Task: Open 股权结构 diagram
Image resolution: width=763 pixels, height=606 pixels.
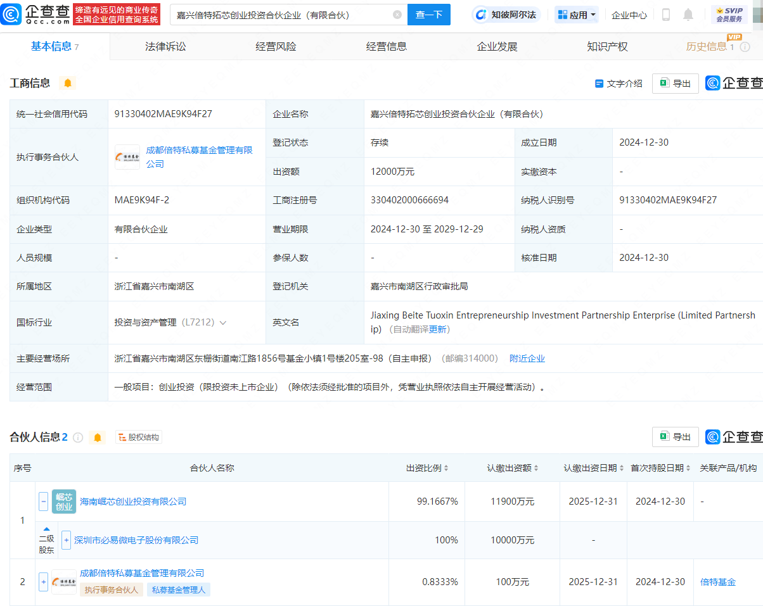Action: tap(139, 437)
